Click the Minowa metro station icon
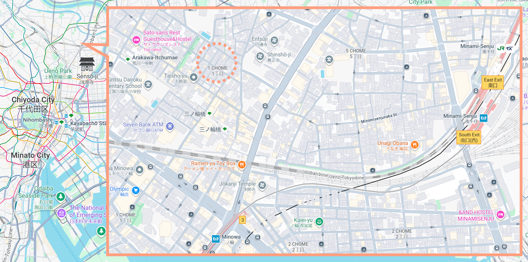Screen dimensions: 528x262 point(216,239)
